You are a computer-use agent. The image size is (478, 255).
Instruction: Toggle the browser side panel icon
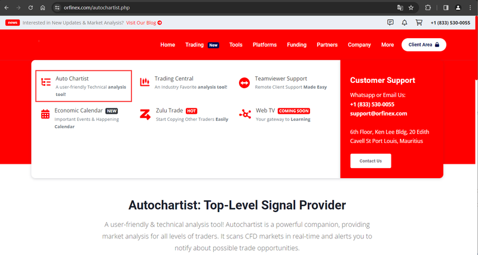click(446, 8)
